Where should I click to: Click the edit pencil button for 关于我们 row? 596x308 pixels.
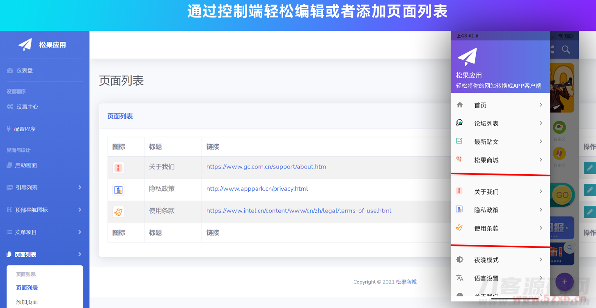589,168
